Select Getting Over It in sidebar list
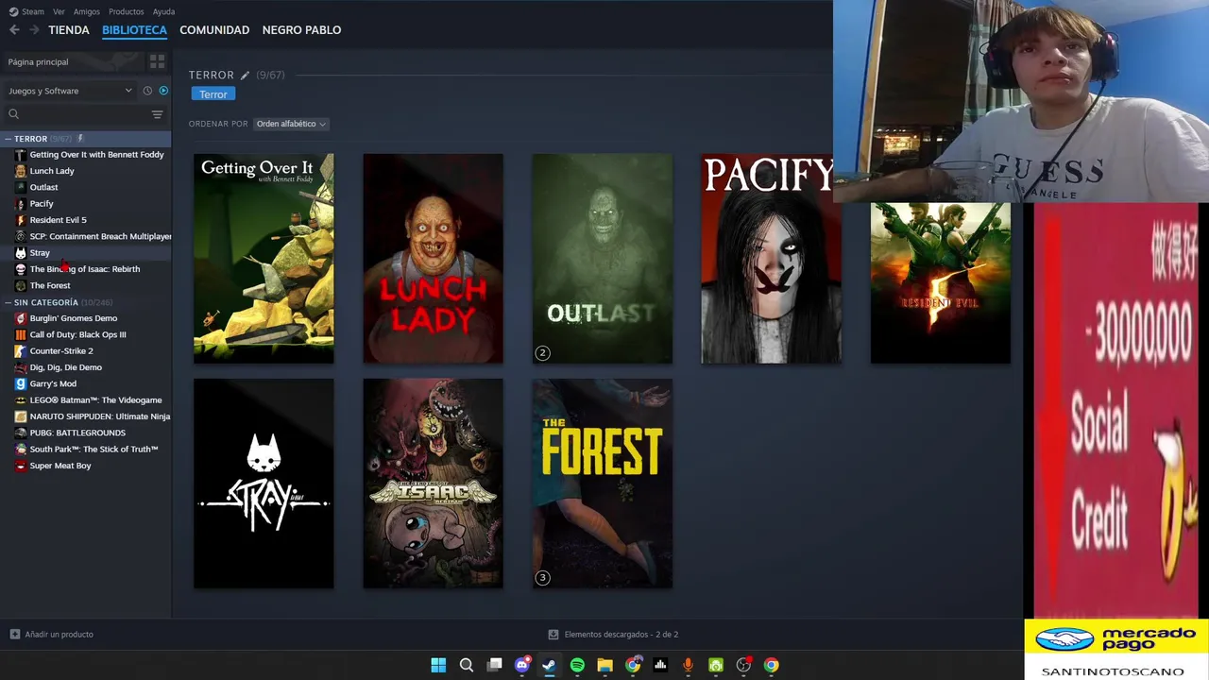 pos(86,155)
